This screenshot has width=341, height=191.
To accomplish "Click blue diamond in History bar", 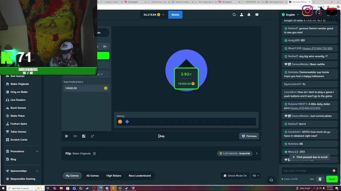I will pos(127,121).
